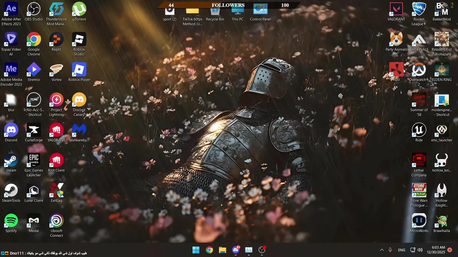Open Rocket League desktop shortcut

(x=419, y=14)
